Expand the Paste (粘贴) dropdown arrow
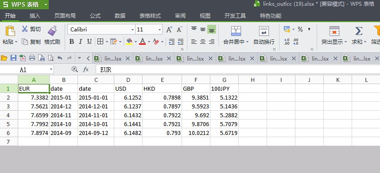 click(x=16, y=42)
